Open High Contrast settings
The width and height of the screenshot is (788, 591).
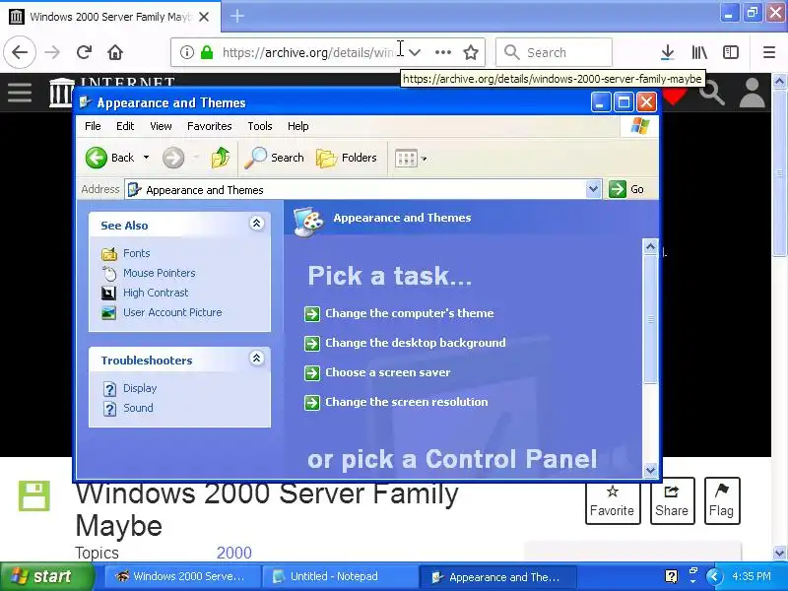point(156,293)
